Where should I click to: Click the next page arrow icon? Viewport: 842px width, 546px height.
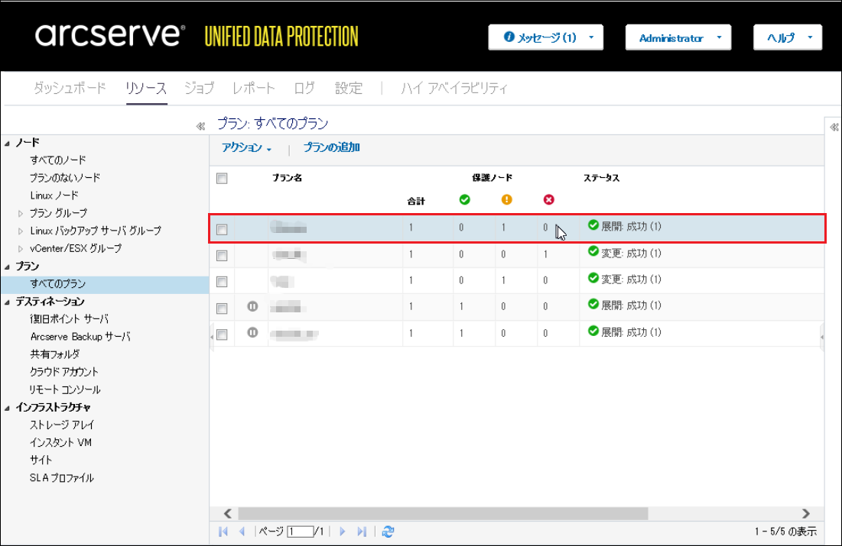(343, 531)
